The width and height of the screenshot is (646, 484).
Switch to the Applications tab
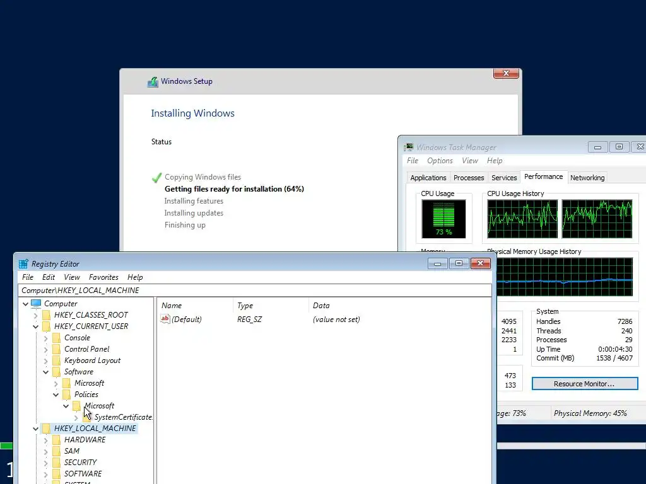tap(428, 178)
